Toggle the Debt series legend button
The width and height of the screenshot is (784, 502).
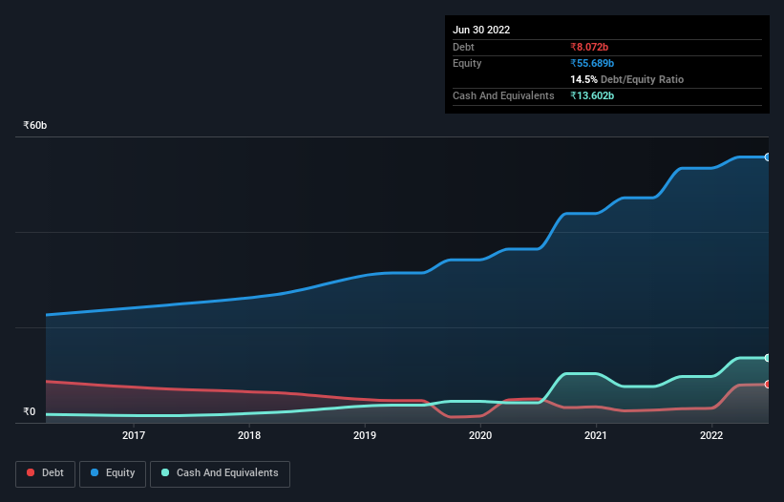(x=46, y=473)
